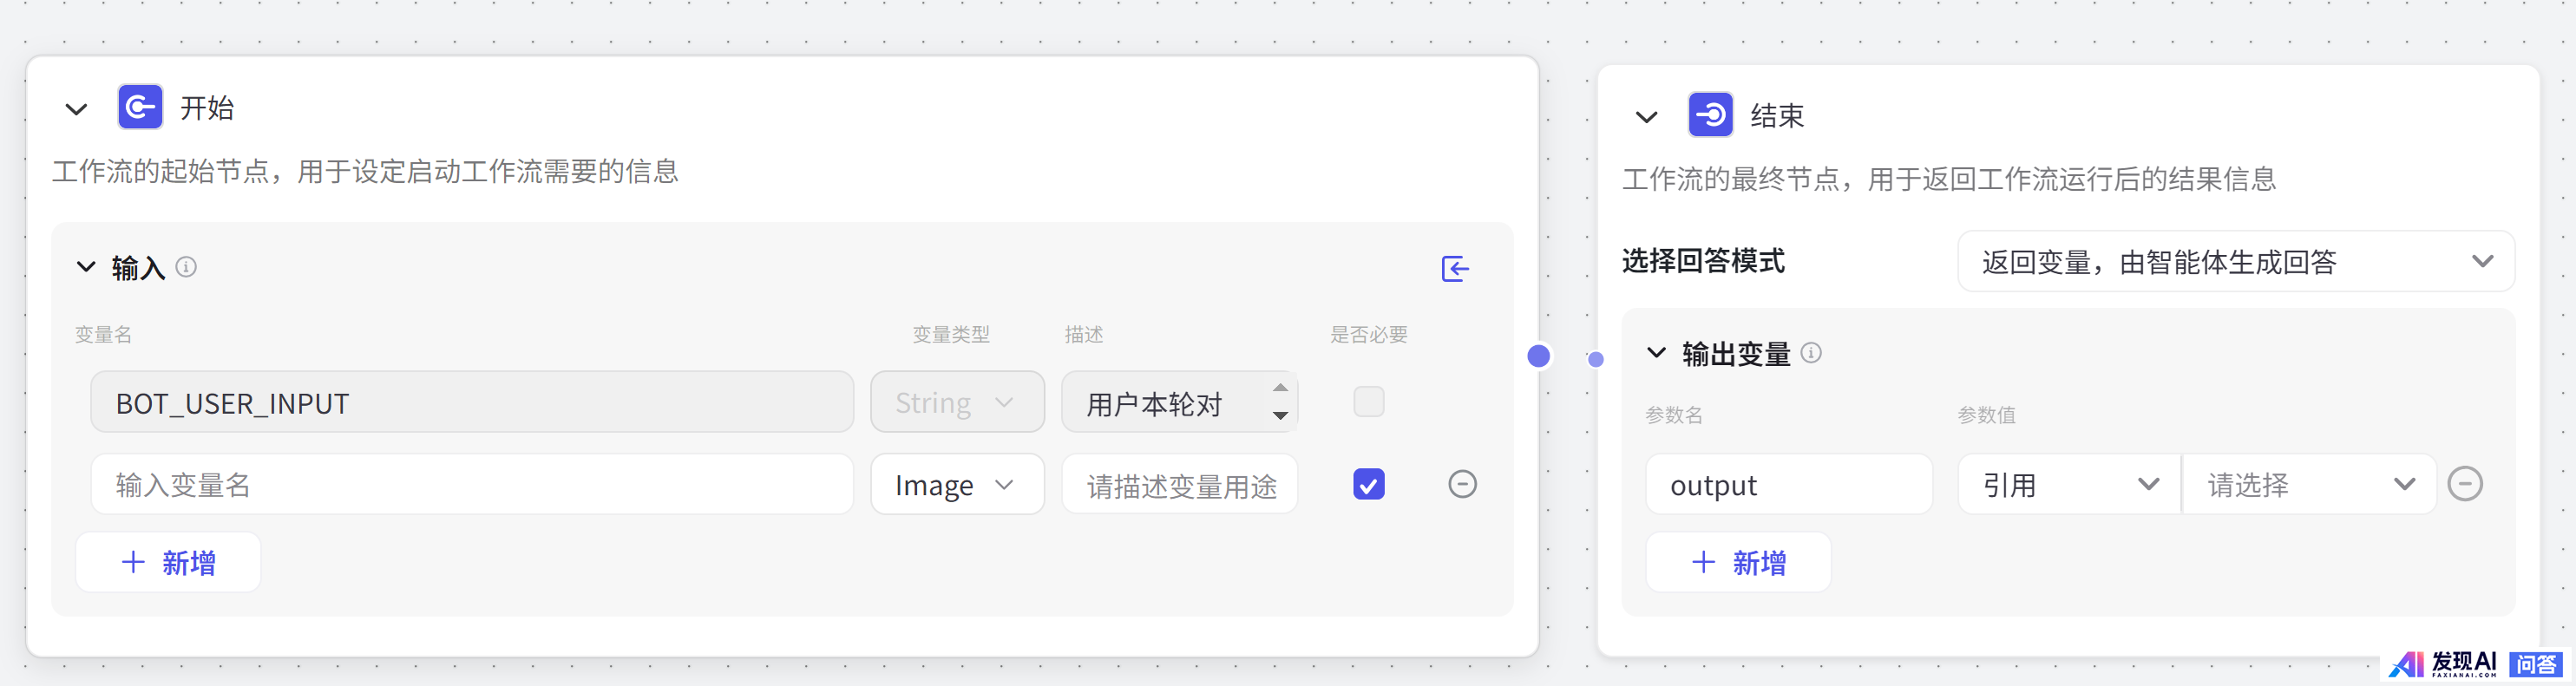
Task: Click the Start node output connection port
Action: tap(1539, 356)
